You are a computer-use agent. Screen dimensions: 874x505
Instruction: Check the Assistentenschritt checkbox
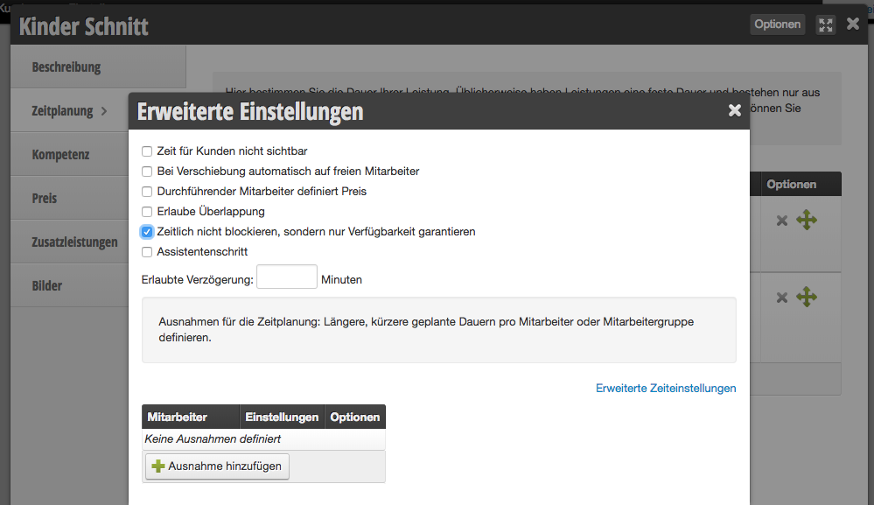147,251
